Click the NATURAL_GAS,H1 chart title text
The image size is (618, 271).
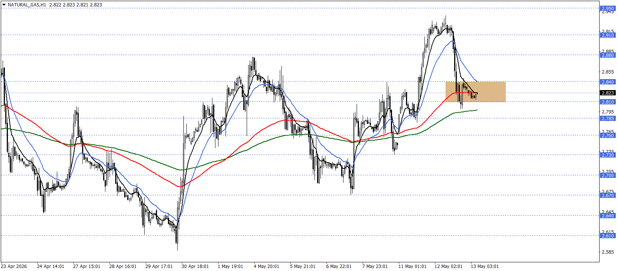[x=27, y=5]
